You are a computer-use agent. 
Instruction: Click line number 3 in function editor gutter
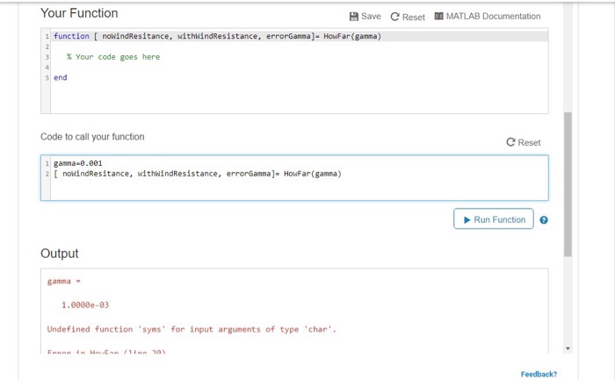[x=47, y=57]
